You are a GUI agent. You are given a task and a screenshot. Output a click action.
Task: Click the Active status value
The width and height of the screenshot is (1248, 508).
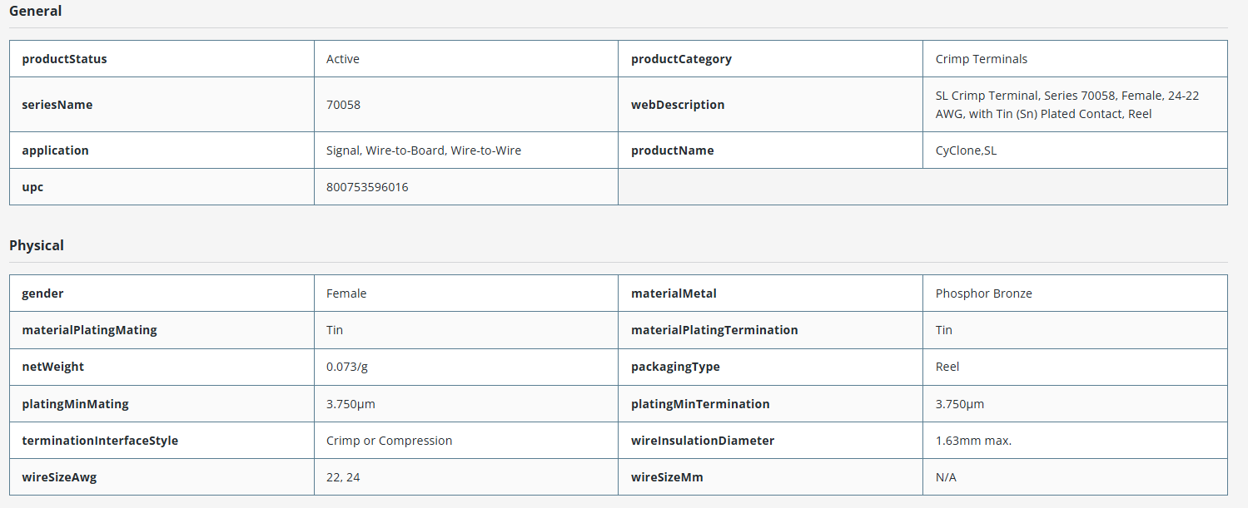coord(343,59)
